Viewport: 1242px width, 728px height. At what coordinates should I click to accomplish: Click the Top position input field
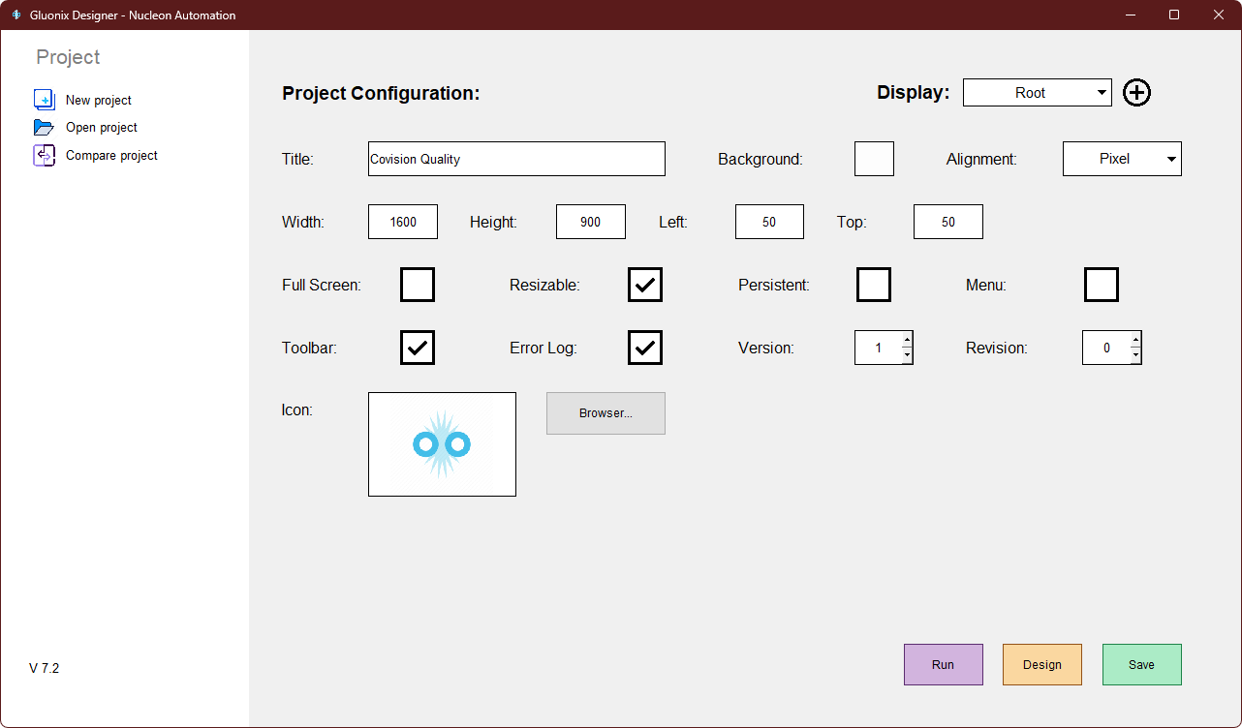[x=948, y=222]
